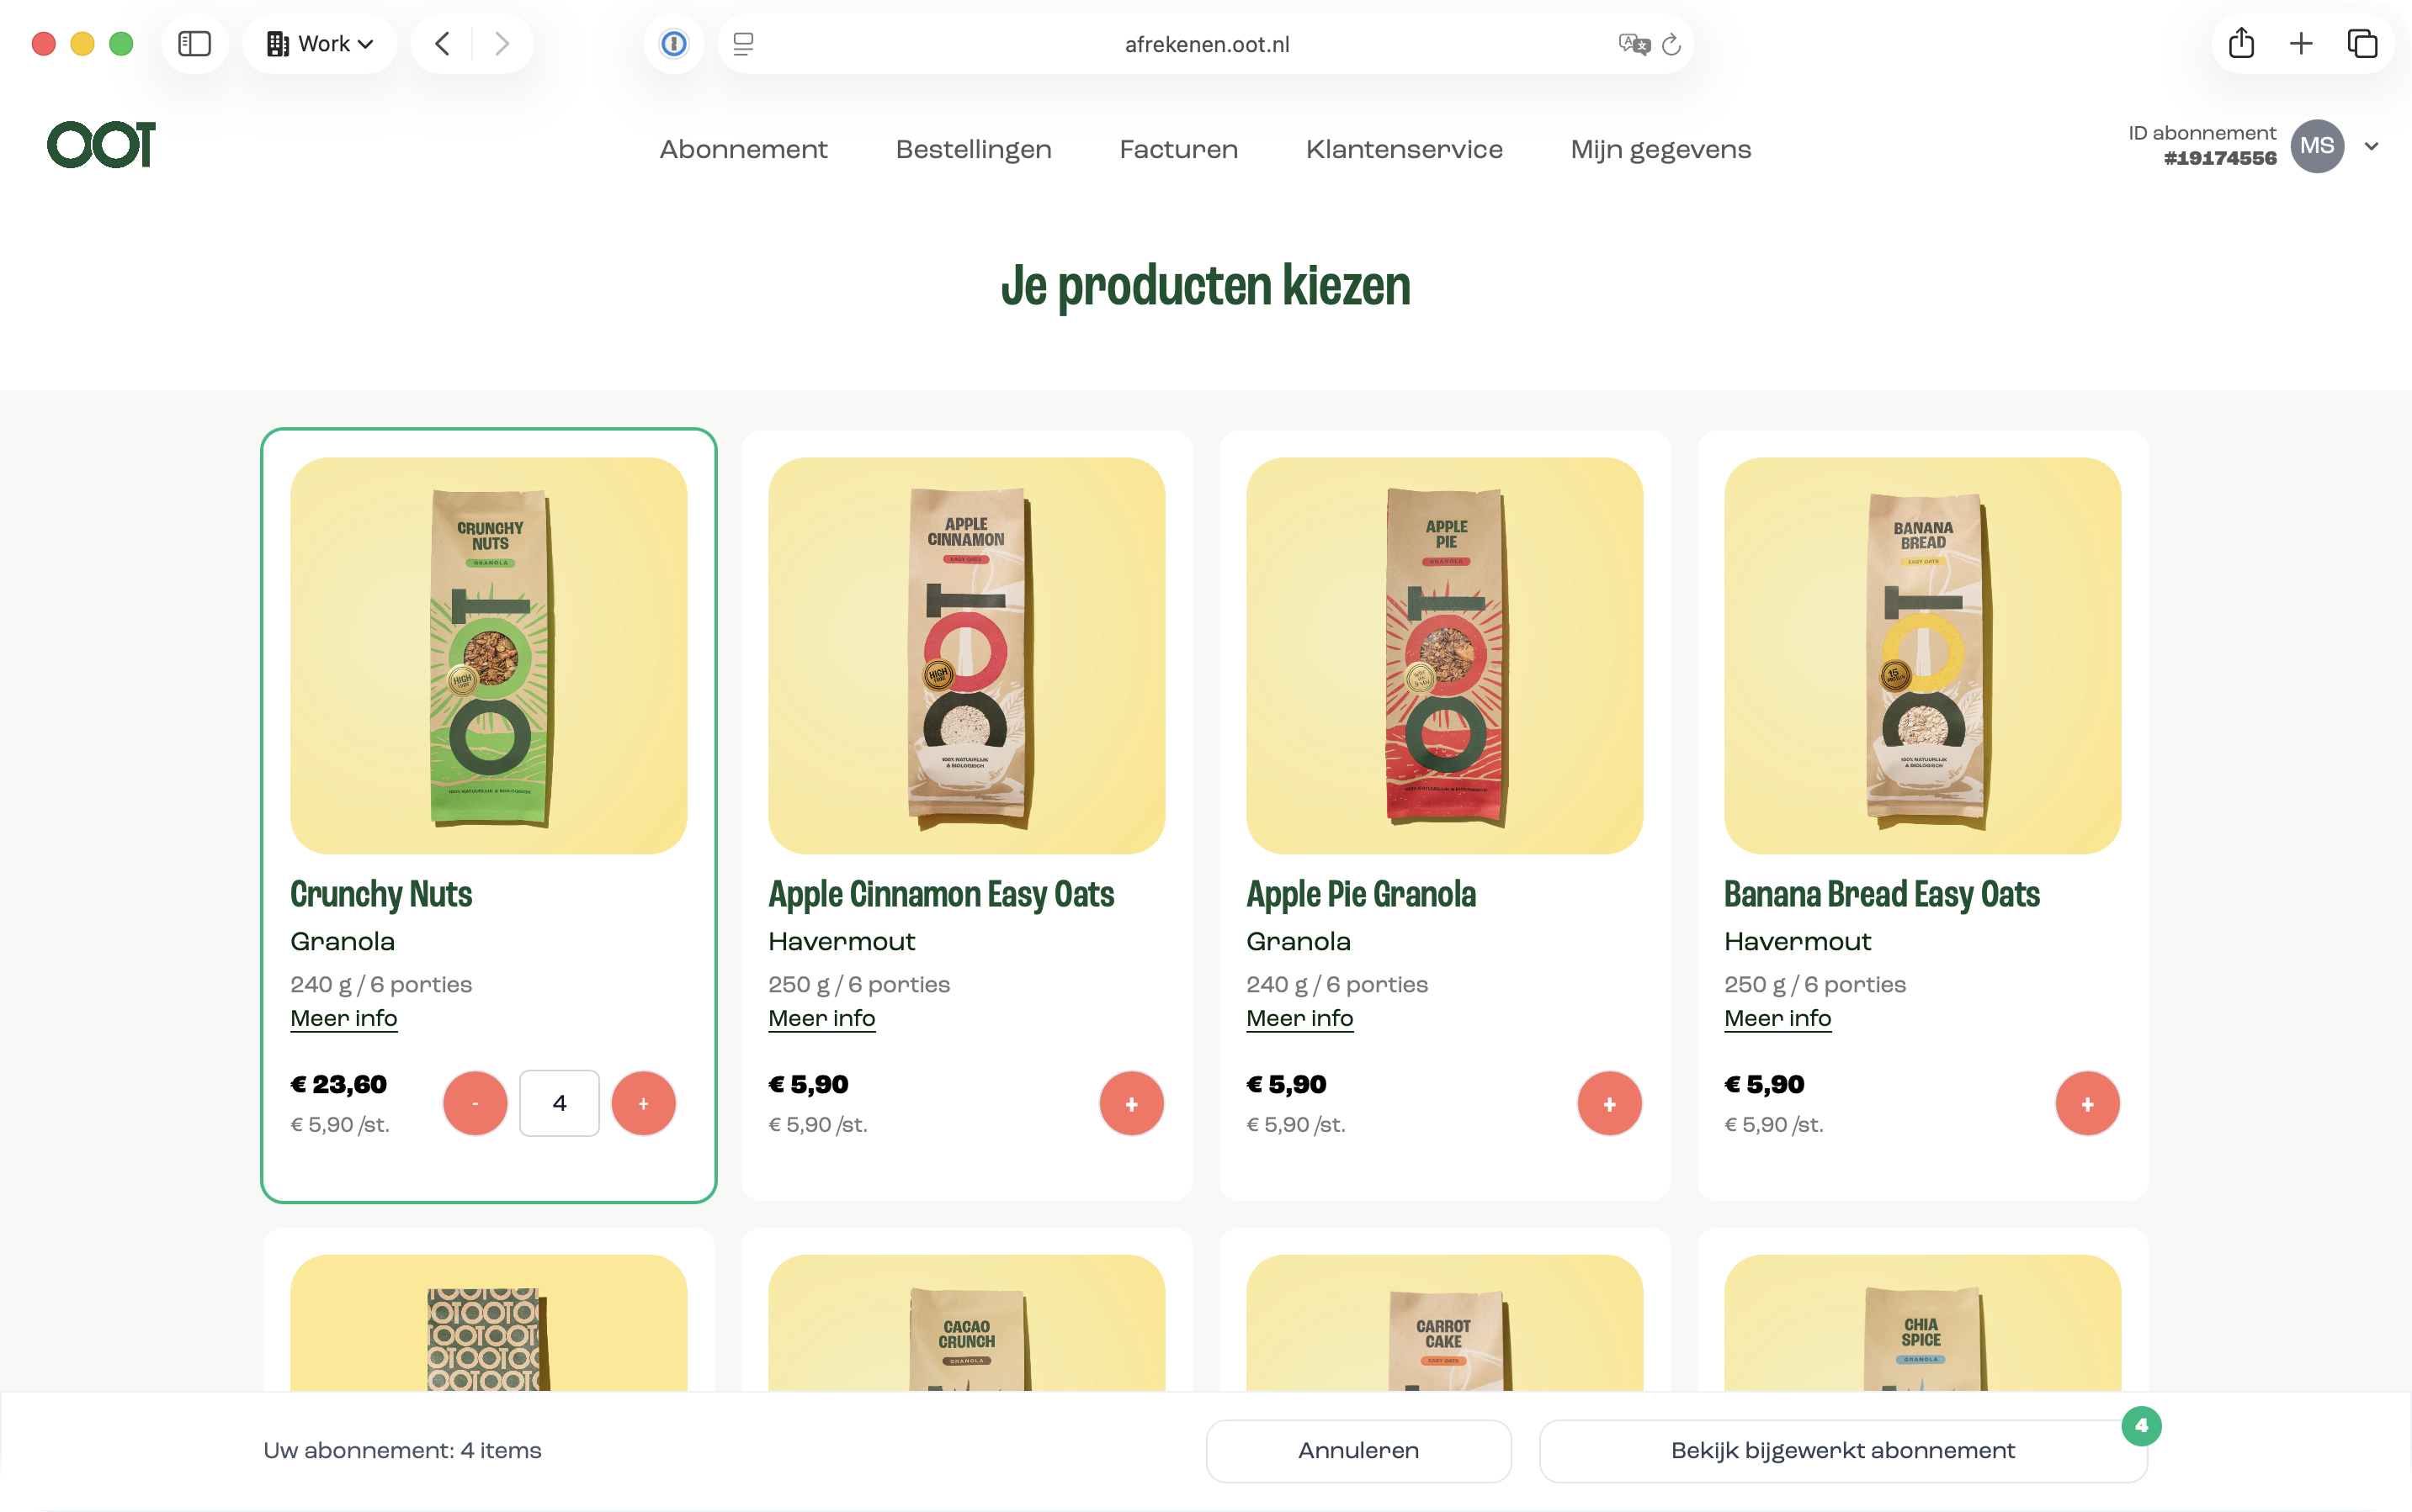This screenshot has width=2412, height=1512.
Task: Click the 'Je producten kiezen' heading
Action: [1206, 286]
